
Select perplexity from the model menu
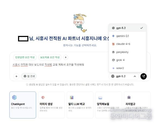click(127, 52)
